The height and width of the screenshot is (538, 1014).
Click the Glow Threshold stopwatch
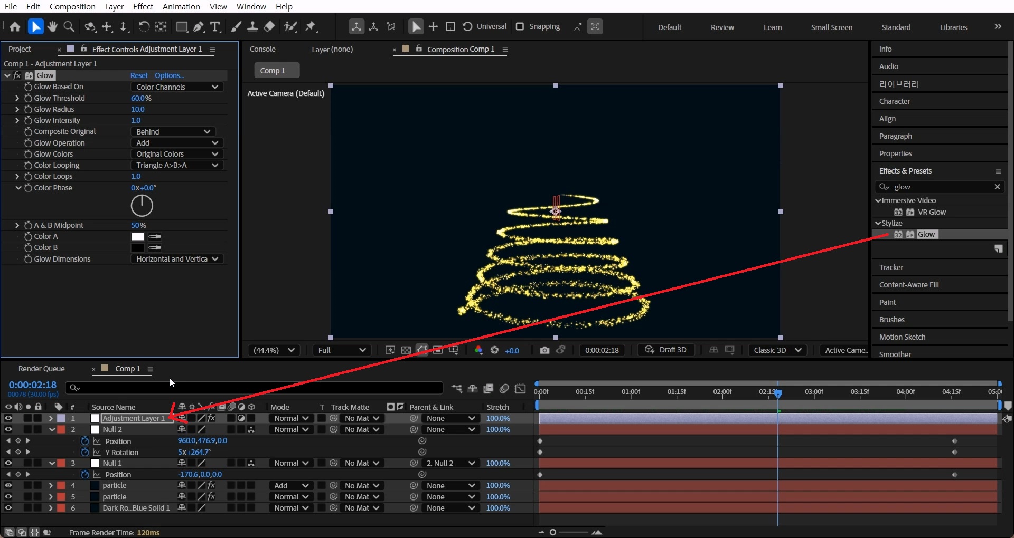coord(29,98)
